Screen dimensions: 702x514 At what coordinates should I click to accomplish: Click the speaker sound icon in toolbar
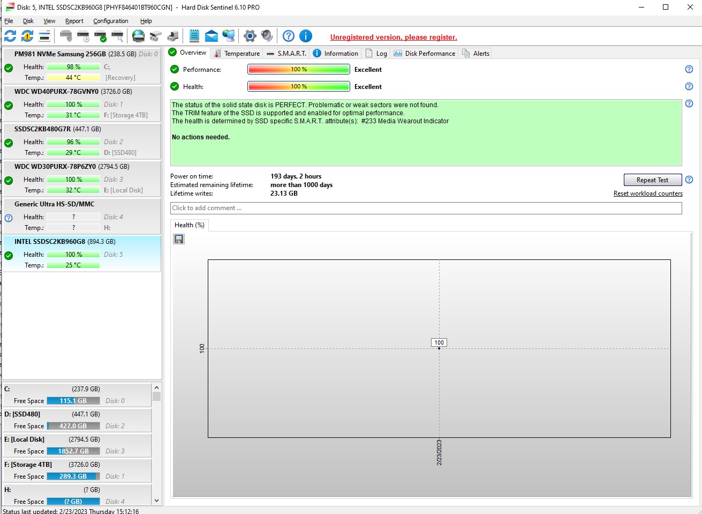pyautogui.click(x=267, y=36)
